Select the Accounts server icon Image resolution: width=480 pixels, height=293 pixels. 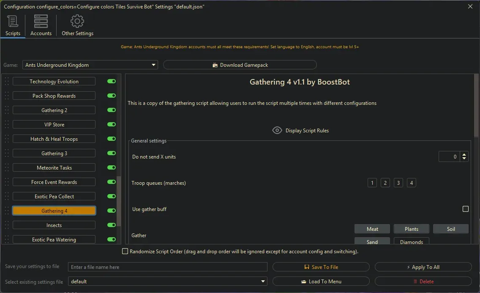click(41, 20)
